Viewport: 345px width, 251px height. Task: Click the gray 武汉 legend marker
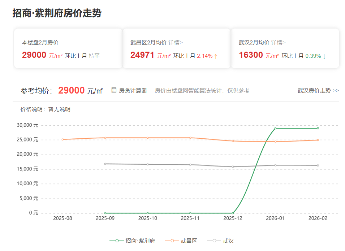(214, 241)
